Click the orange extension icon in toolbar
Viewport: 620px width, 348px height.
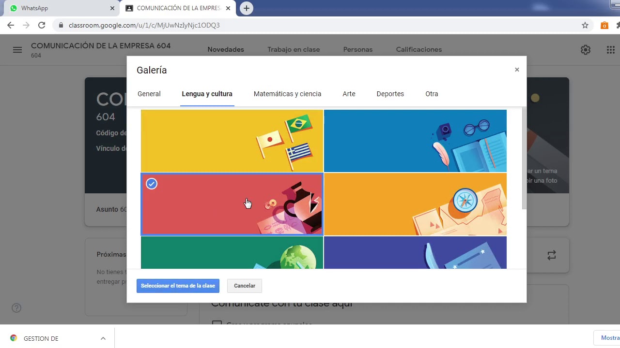click(x=604, y=25)
